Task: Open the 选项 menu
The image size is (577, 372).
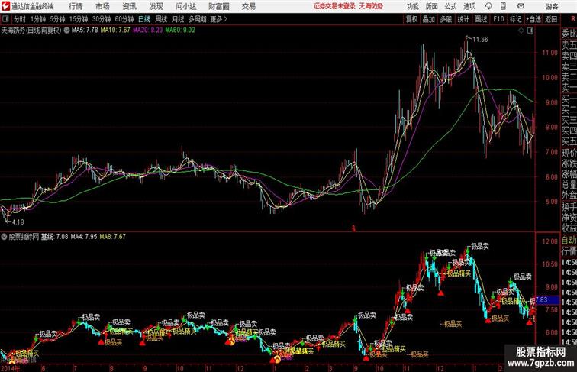Action: coord(469,6)
